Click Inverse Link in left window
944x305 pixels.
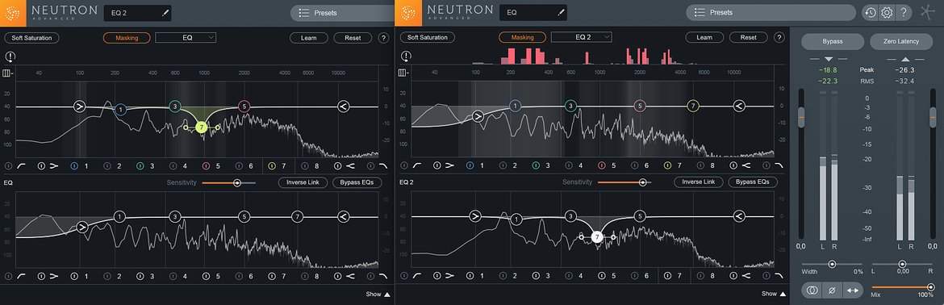[x=303, y=182]
